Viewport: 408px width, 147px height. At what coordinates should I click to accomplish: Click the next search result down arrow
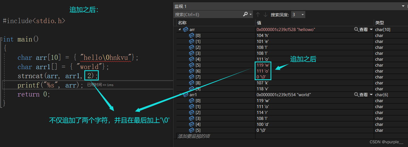265,14
